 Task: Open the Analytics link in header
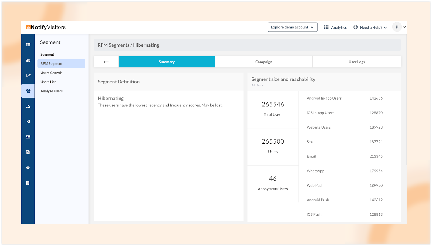pyautogui.click(x=335, y=27)
